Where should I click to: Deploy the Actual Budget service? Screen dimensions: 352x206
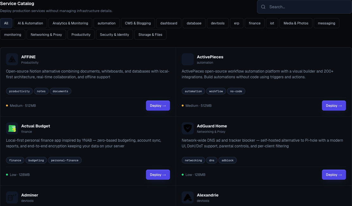158,175
